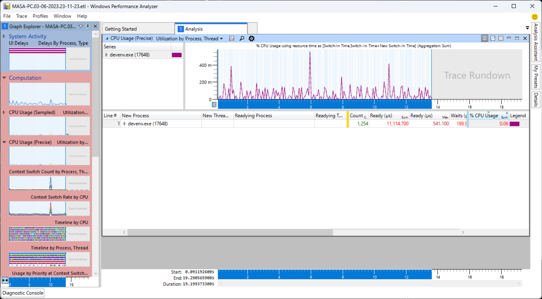This screenshot has height=299, width=542.
Task: Open Graph Explorer window options dropdown arrow
Action: pos(81,27)
